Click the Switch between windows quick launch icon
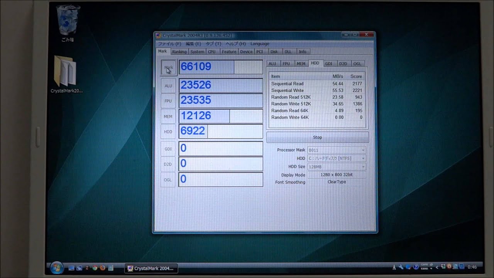Viewport: 494px width, 278px height. (x=79, y=268)
